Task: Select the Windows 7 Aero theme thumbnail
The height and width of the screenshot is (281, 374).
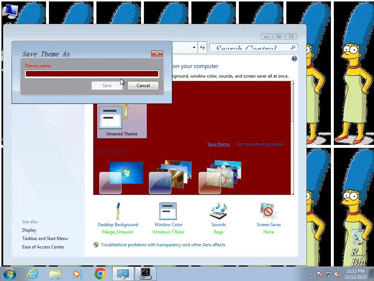Action: [x=121, y=177]
